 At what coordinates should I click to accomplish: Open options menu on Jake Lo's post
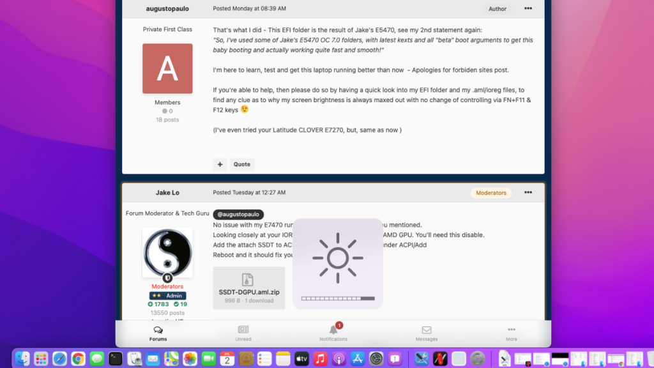click(528, 192)
